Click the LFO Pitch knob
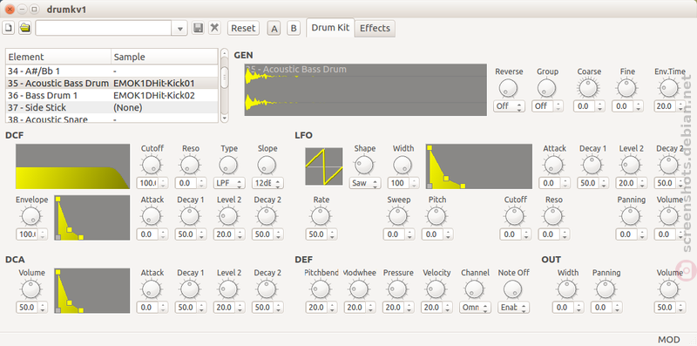The image size is (697, 346). (x=436, y=217)
